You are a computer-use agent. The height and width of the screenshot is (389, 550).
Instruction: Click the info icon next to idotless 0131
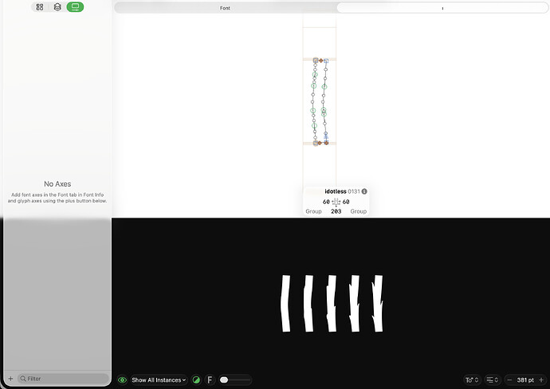pyautogui.click(x=364, y=191)
